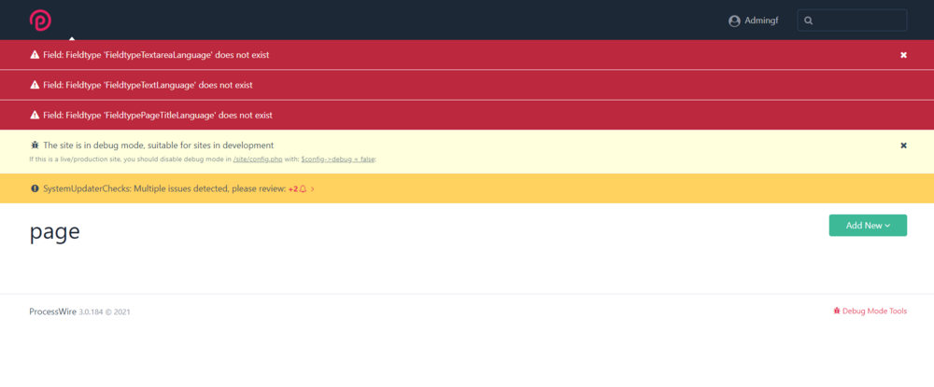934x387 pixels.
Task: Click the version 3.0.184 © 2021 text
Action: [x=105, y=311]
